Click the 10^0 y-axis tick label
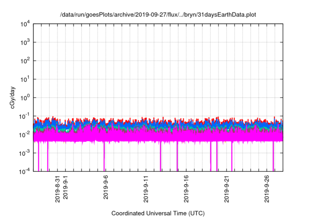 25,97
